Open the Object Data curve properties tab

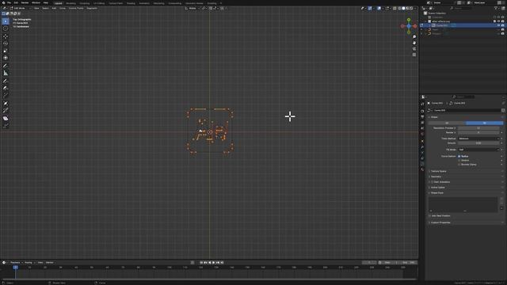[x=422, y=164]
